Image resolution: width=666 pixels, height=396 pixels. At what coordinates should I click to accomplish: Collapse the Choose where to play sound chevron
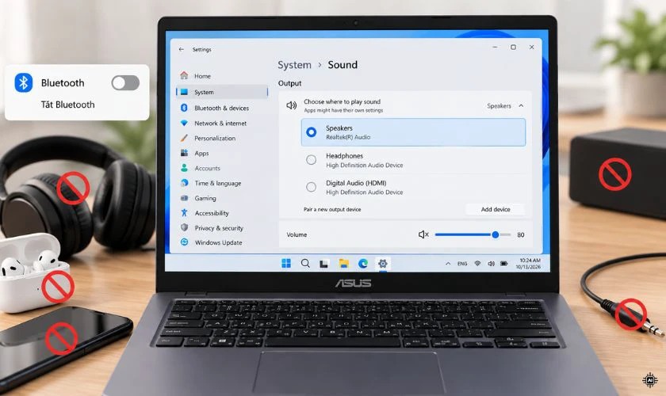click(521, 105)
